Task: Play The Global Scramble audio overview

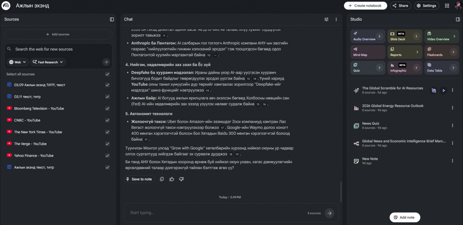Action: (x=443, y=90)
